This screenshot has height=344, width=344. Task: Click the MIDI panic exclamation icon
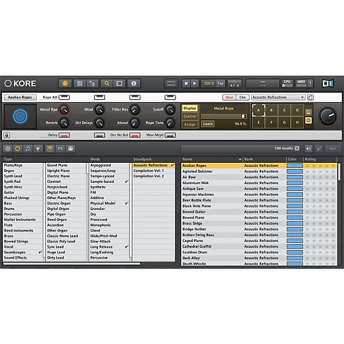310,83
